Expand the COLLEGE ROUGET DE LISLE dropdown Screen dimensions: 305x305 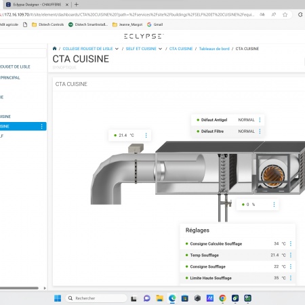pyautogui.click(x=117, y=49)
